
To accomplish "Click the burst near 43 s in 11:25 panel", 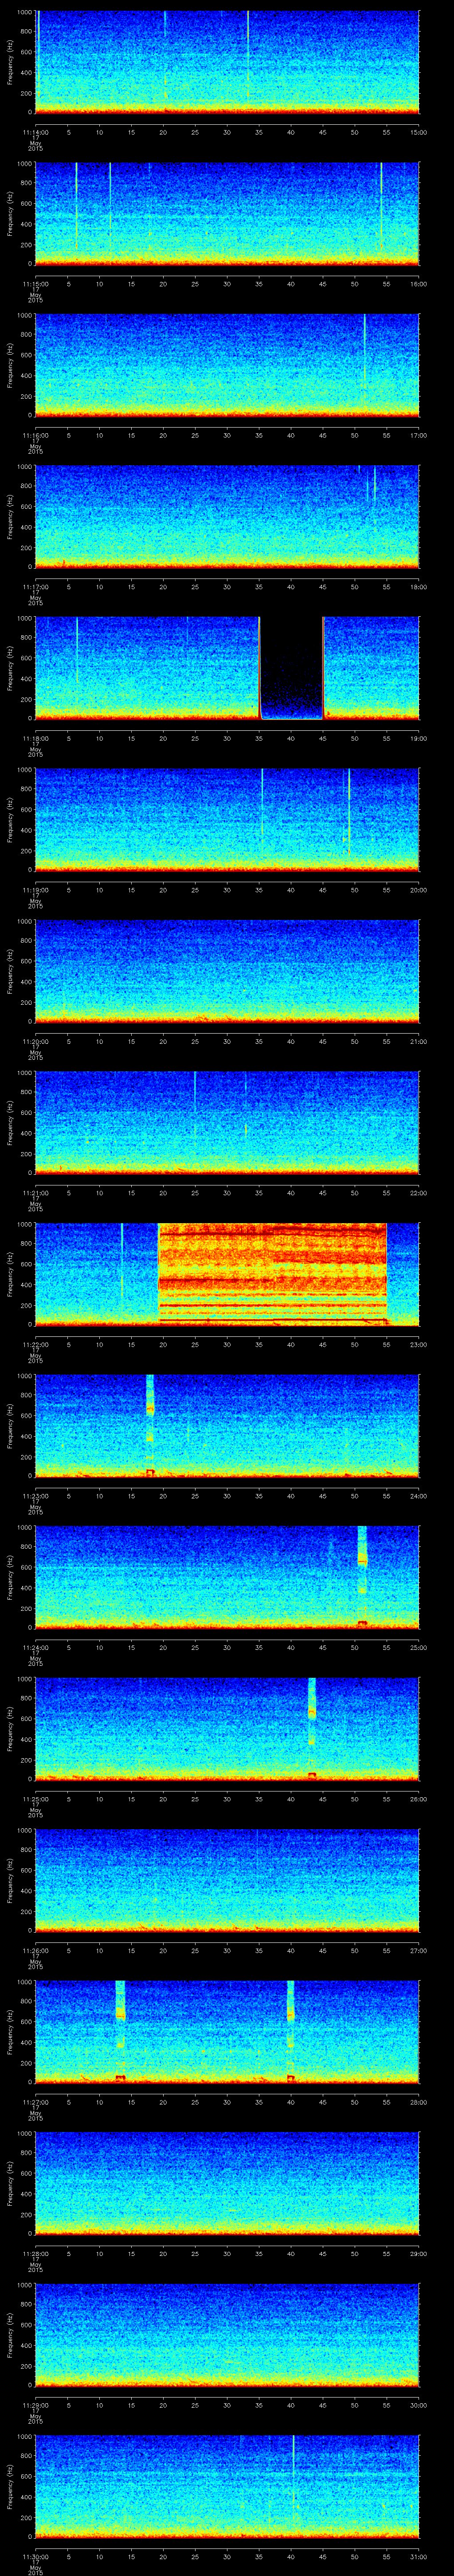I will [312, 1727].
